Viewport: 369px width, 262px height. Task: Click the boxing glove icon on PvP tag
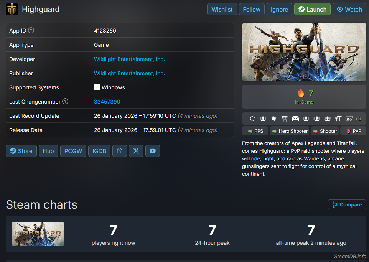pos(348,131)
